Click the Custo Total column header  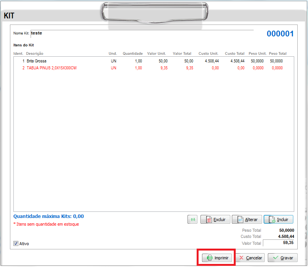235,54
